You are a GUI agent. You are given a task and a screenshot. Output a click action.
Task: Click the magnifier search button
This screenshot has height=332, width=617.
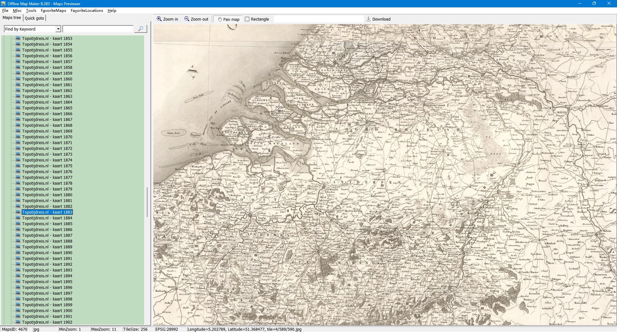coord(140,29)
